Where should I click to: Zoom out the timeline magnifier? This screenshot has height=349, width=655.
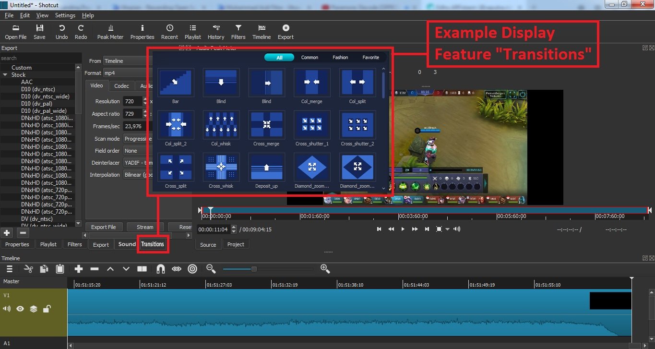pos(211,269)
